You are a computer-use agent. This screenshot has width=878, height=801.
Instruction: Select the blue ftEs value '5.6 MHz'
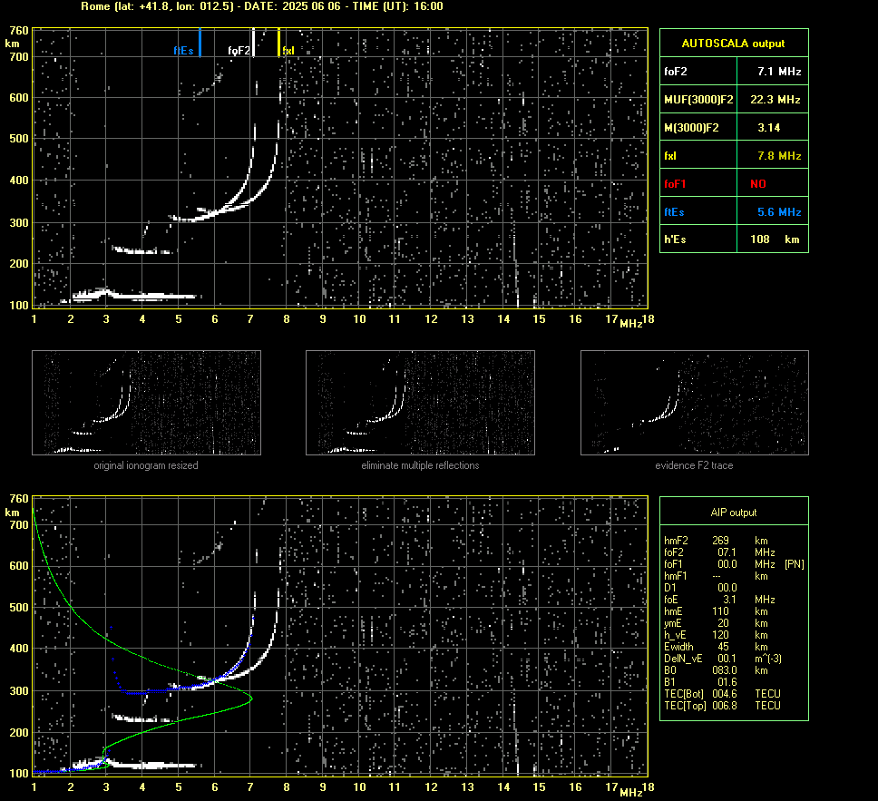click(x=779, y=211)
